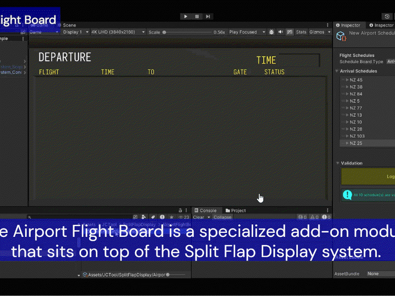Adjust the Scale slider handle
The height and width of the screenshot is (296, 395).
point(164,32)
